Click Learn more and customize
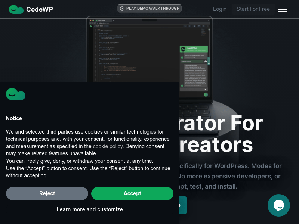This screenshot has width=299, height=224. pyautogui.click(x=90, y=209)
